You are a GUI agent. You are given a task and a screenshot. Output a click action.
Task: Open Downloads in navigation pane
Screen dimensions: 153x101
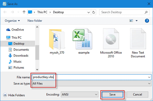[18, 56]
